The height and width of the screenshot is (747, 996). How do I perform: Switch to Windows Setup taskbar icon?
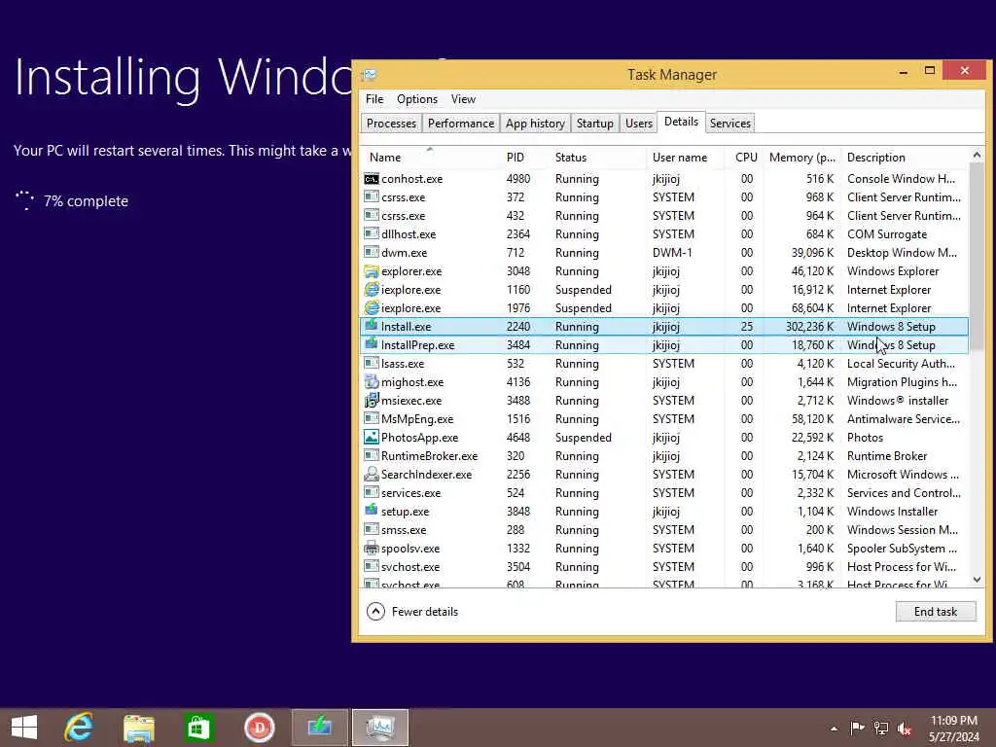319,728
